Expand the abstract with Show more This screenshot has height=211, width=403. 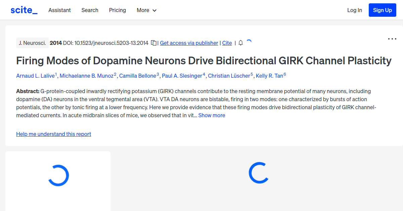pyautogui.click(x=212, y=115)
